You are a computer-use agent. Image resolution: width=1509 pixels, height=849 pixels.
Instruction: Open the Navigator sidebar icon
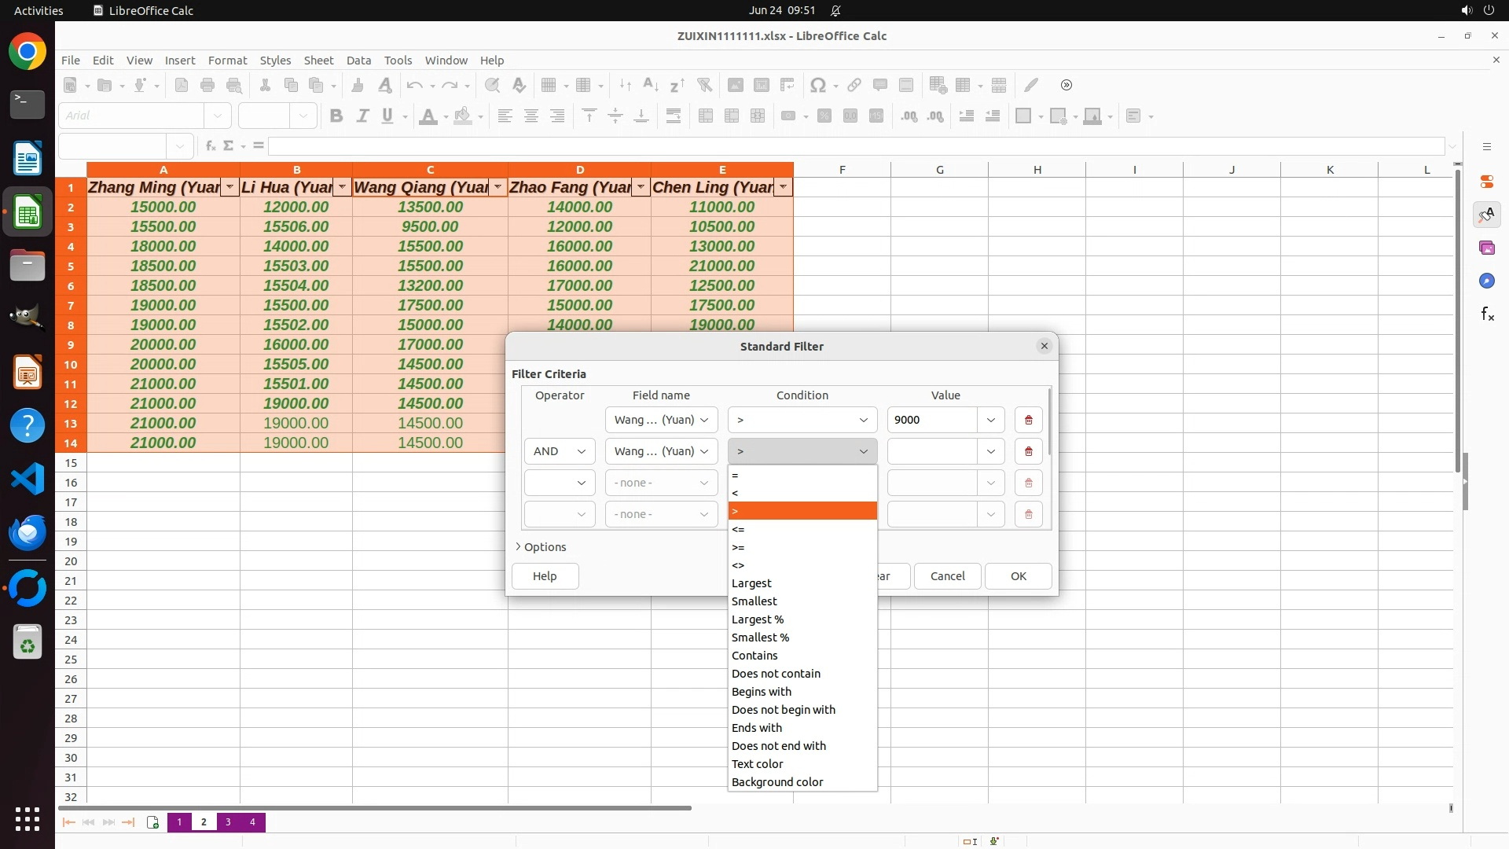1487,281
